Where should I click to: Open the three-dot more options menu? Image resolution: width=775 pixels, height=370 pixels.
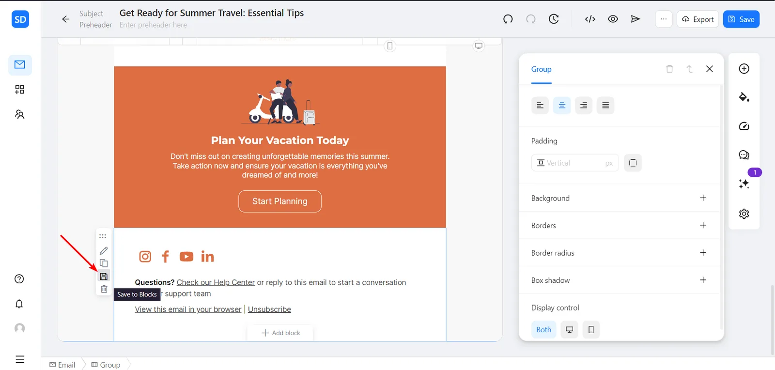[664, 19]
